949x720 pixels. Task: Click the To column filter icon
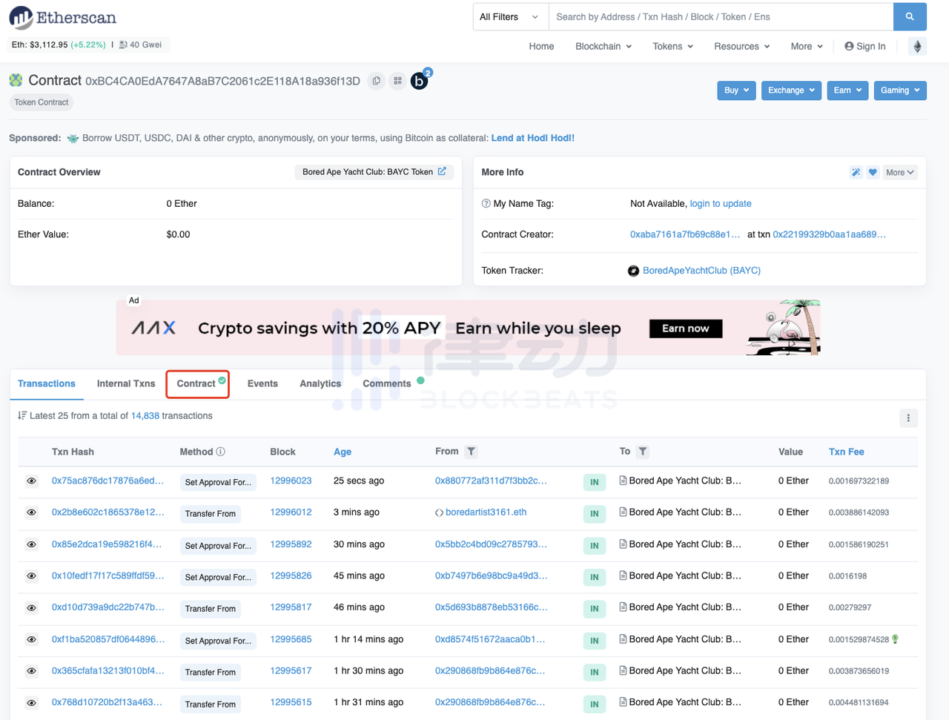[x=643, y=452]
